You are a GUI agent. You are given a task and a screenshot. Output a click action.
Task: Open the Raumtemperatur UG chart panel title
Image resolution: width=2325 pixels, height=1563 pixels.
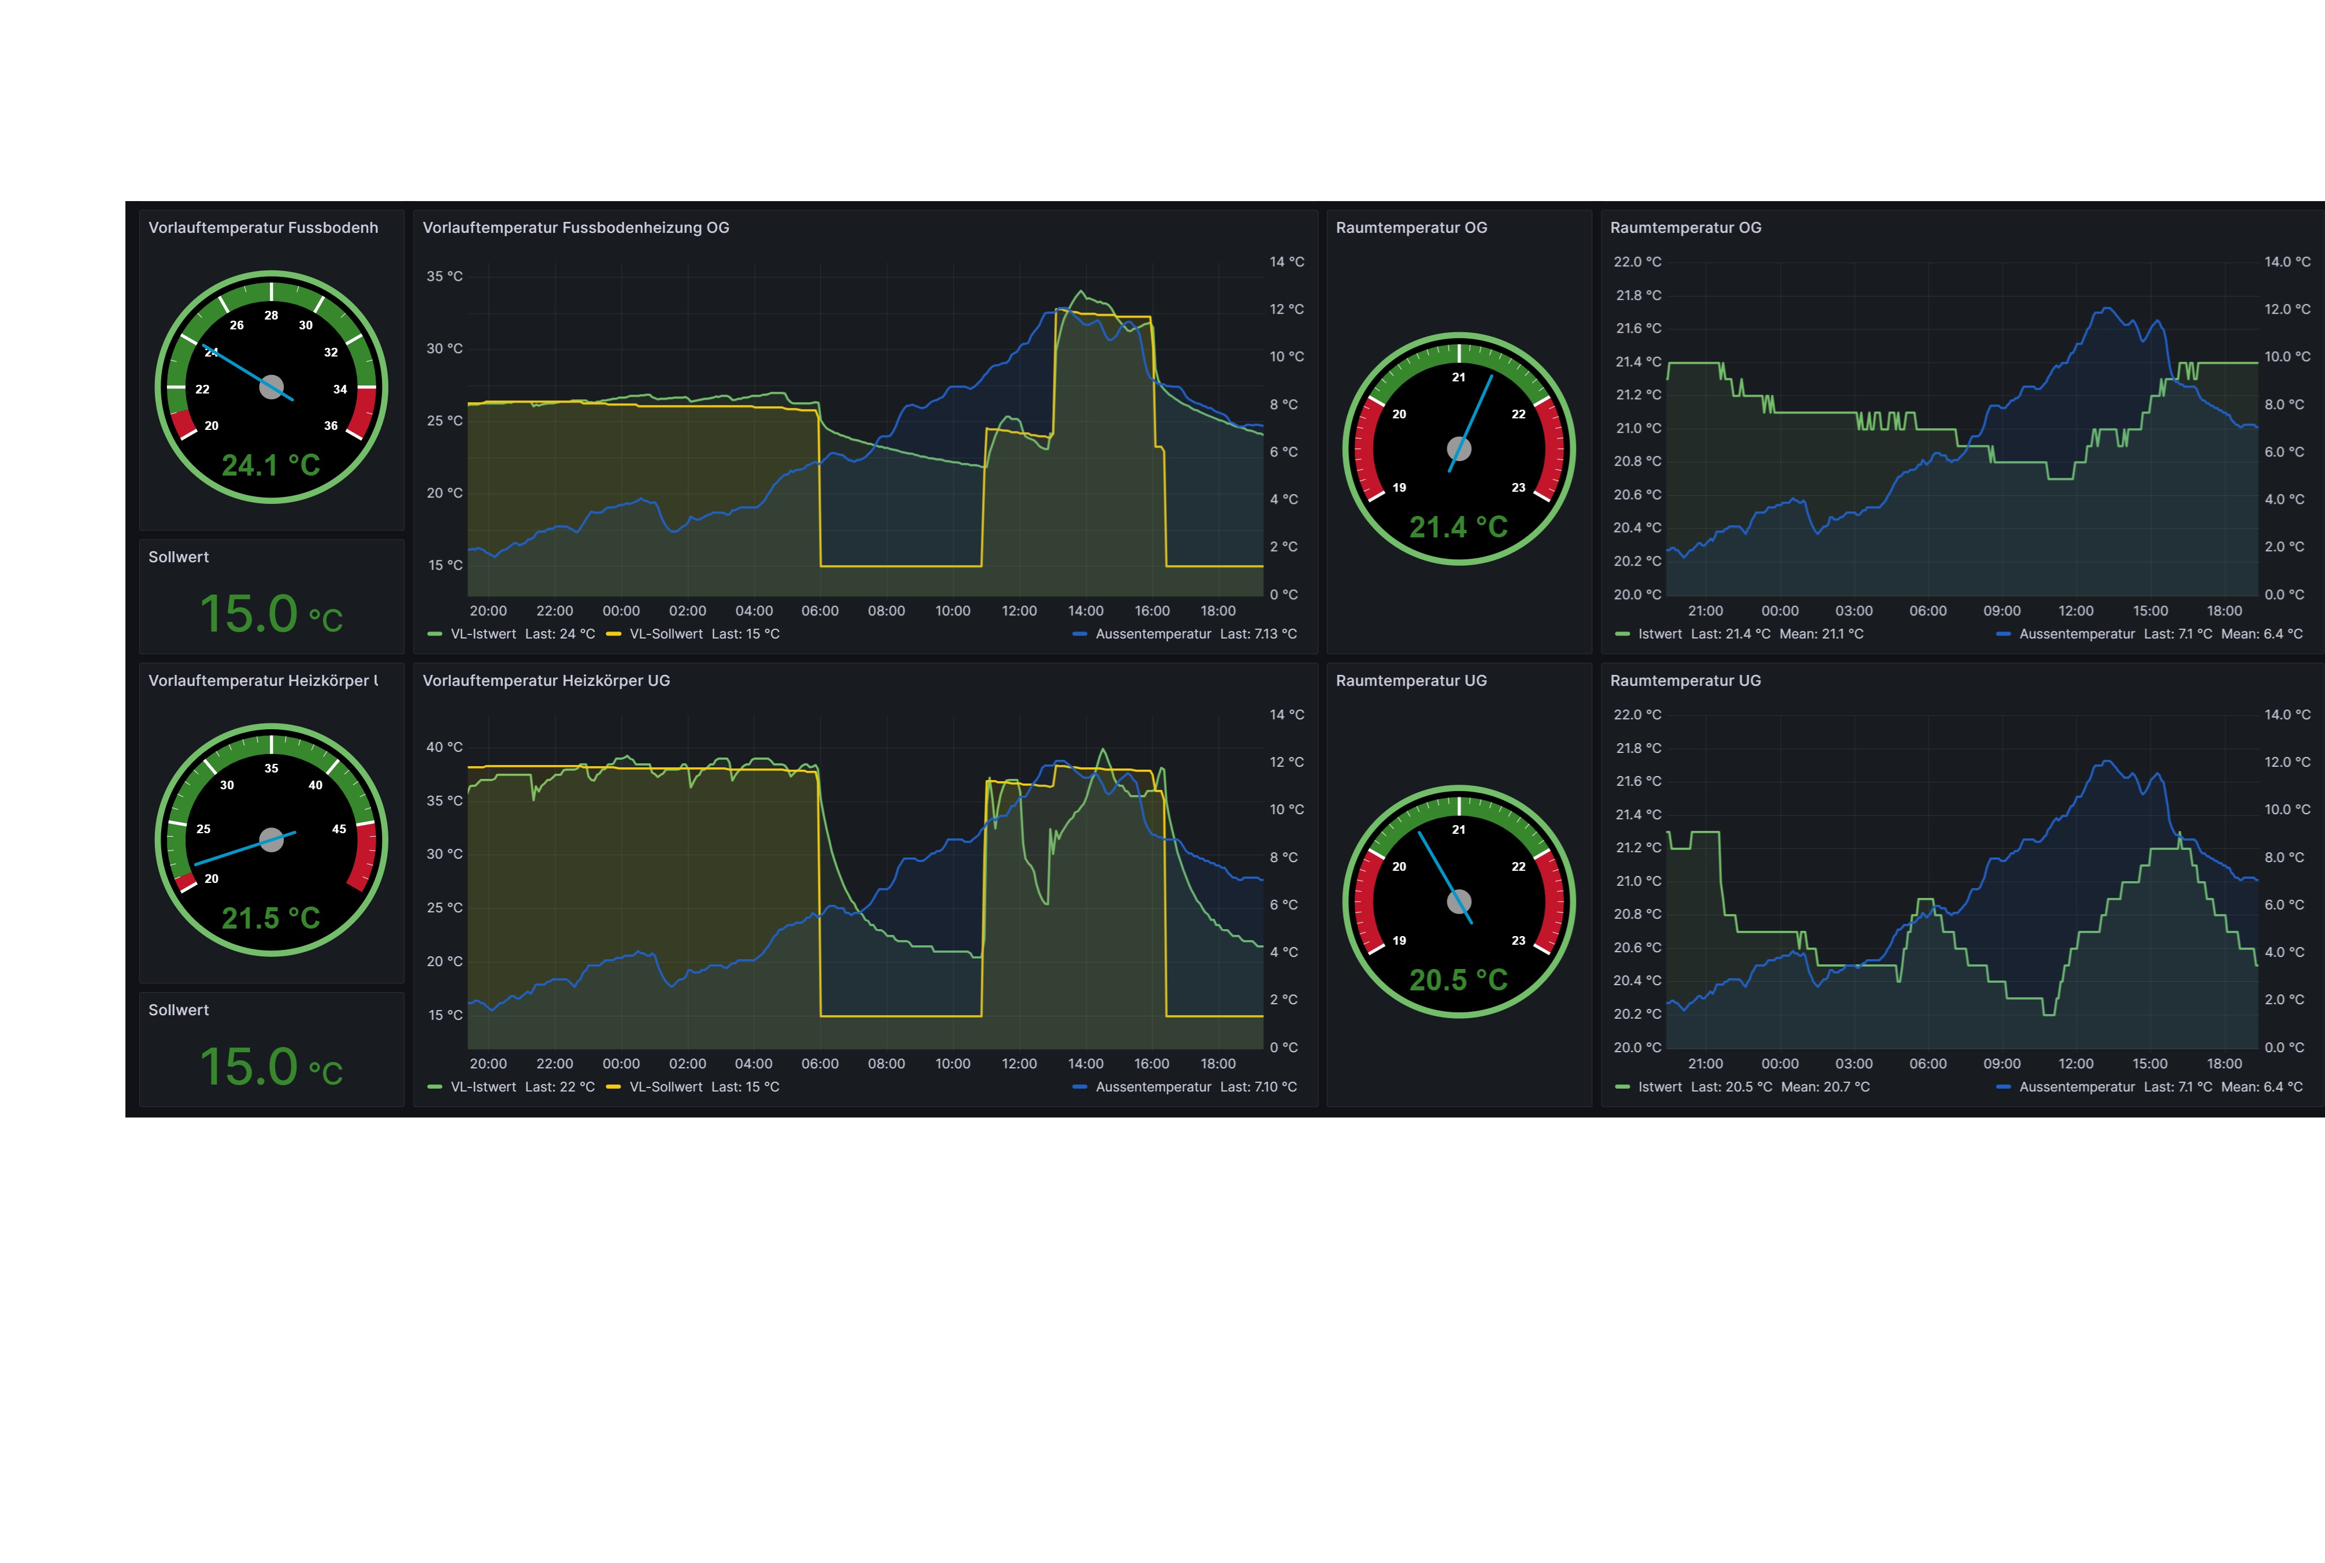click(x=1685, y=680)
